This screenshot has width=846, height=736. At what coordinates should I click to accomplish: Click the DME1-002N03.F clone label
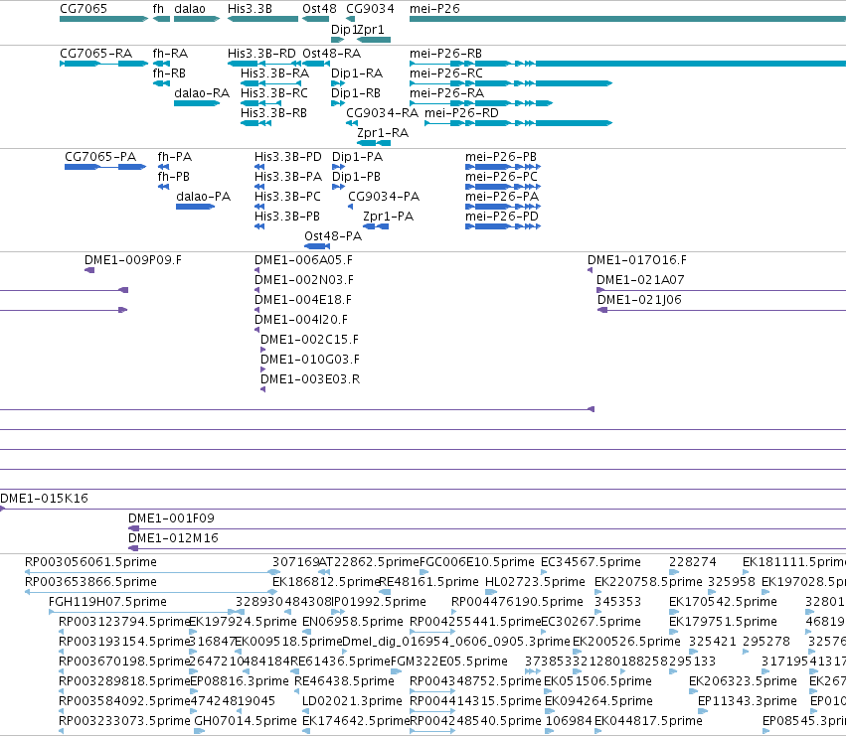click(304, 280)
